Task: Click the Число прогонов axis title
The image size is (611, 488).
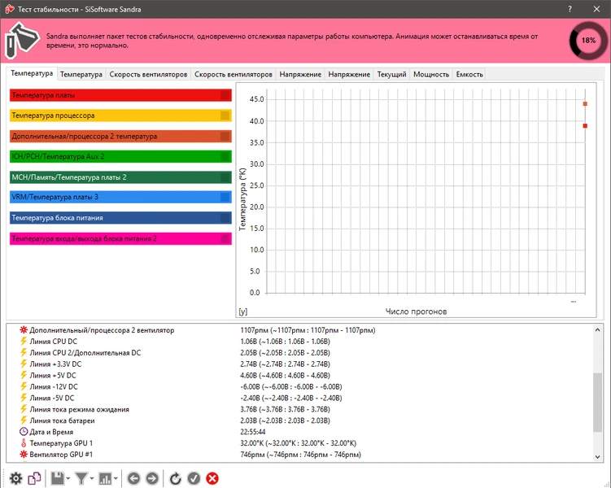Action: click(x=416, y=312)
